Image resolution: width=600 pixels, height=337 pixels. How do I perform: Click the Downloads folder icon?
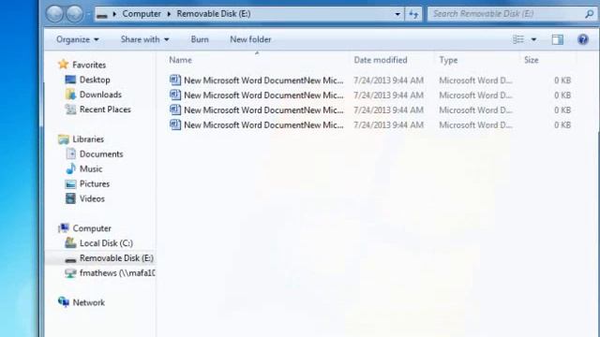pyautogui.click(x=70, y=94)
